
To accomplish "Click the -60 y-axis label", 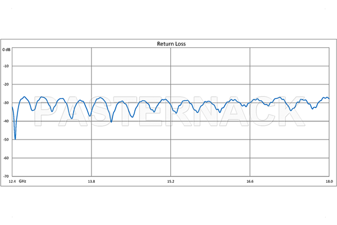I will tap(7, 158).
